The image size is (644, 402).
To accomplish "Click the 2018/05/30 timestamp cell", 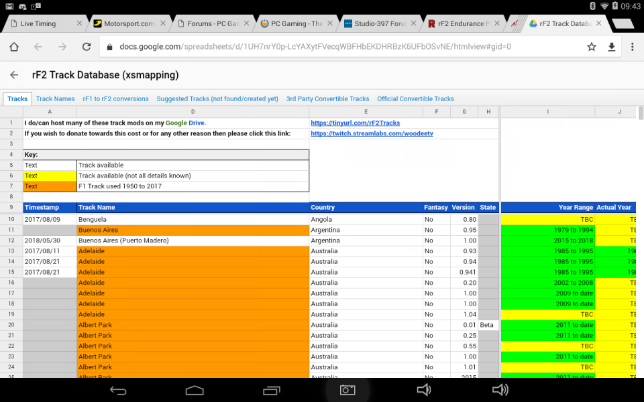I will (50, 241).
